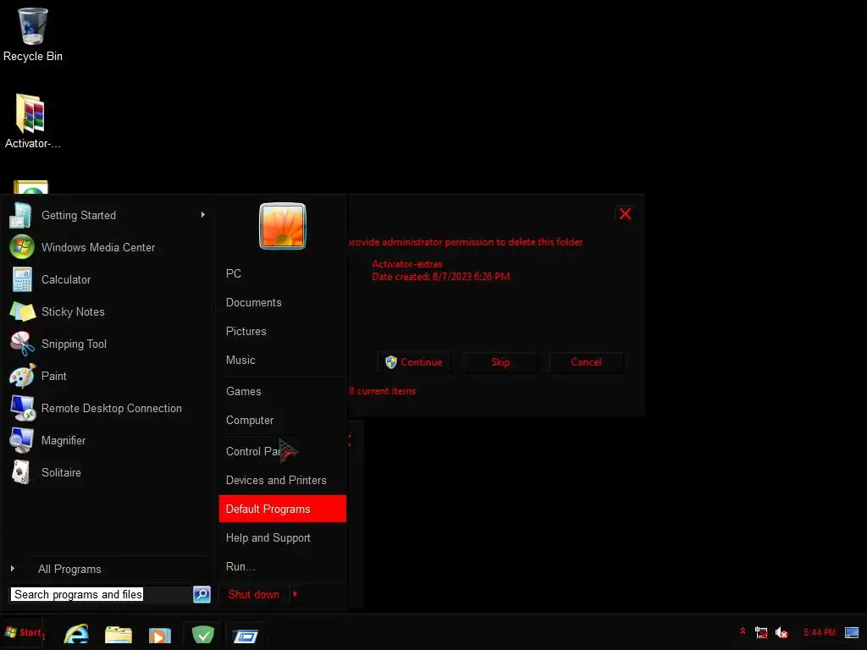This screenshot has height=650, width=867.
Task: Show hidden system tray icons
Action: tap(743, 631)
